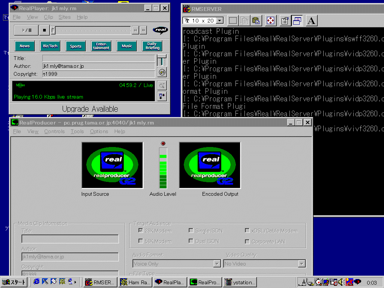The image size is (384, 288).
Task: Open the Controls menu in RealProducer
Action: pos(54,132)
